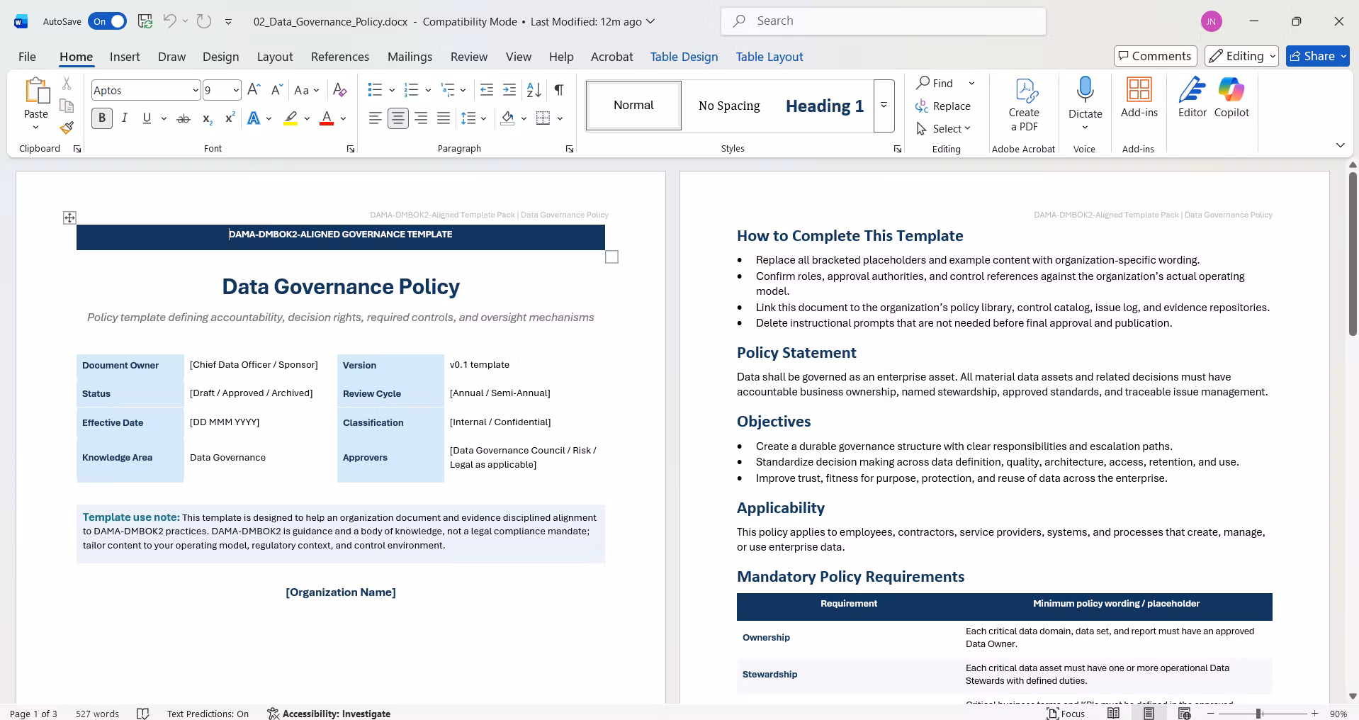This screenshot has width=1359, height=720.
Task: Click the Clear All Formatting icon
Action: [x=339, y=90]
